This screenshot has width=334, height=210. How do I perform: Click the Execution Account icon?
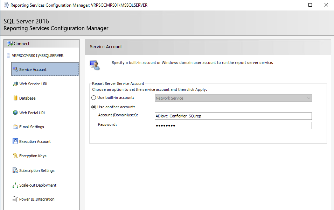click(x=15, y=141)
